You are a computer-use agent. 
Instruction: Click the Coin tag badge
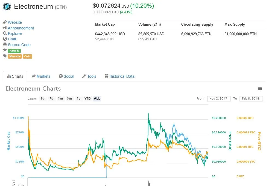click(x=27, y=56)
